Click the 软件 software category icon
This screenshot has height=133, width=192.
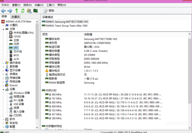[x=7, y=119]
